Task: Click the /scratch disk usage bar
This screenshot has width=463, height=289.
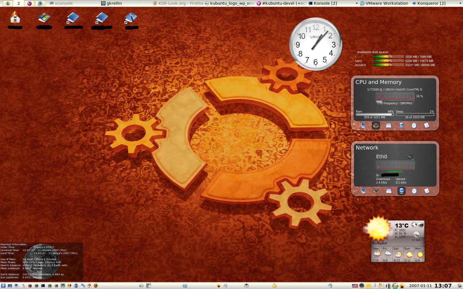Action: (x=389, y=65)
